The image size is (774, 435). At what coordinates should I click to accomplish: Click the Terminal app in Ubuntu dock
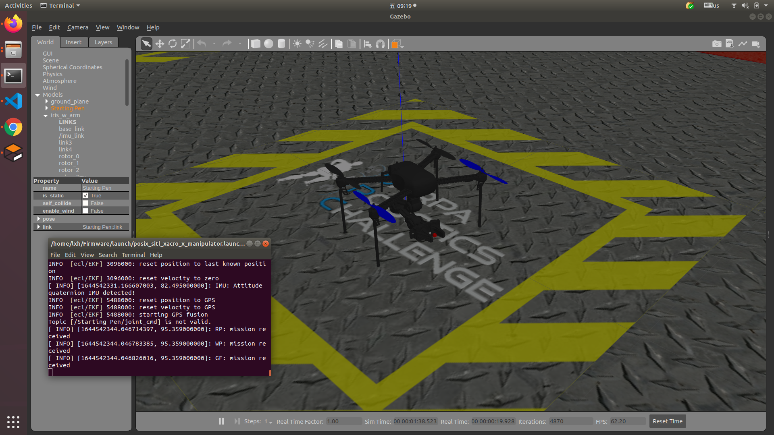(13, 75)
